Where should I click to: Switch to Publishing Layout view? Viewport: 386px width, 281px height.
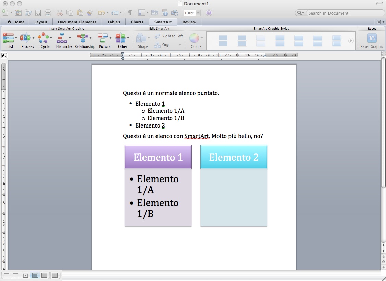(x=25, y=275)
